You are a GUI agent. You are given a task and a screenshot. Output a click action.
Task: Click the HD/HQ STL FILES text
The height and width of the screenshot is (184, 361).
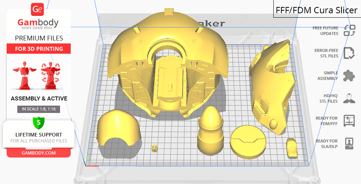pos(329,99)
